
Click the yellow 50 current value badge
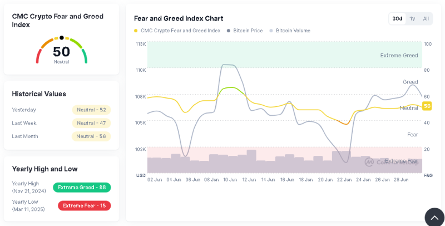(427, 106)
